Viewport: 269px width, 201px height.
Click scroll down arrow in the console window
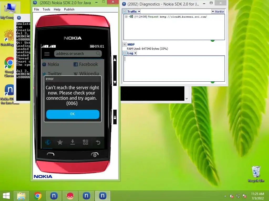coord(187,99)
